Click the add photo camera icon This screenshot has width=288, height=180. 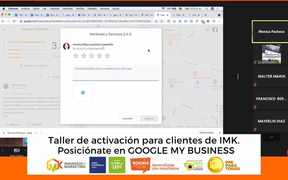coord(83,93)
